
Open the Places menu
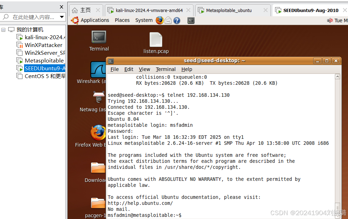122,20
